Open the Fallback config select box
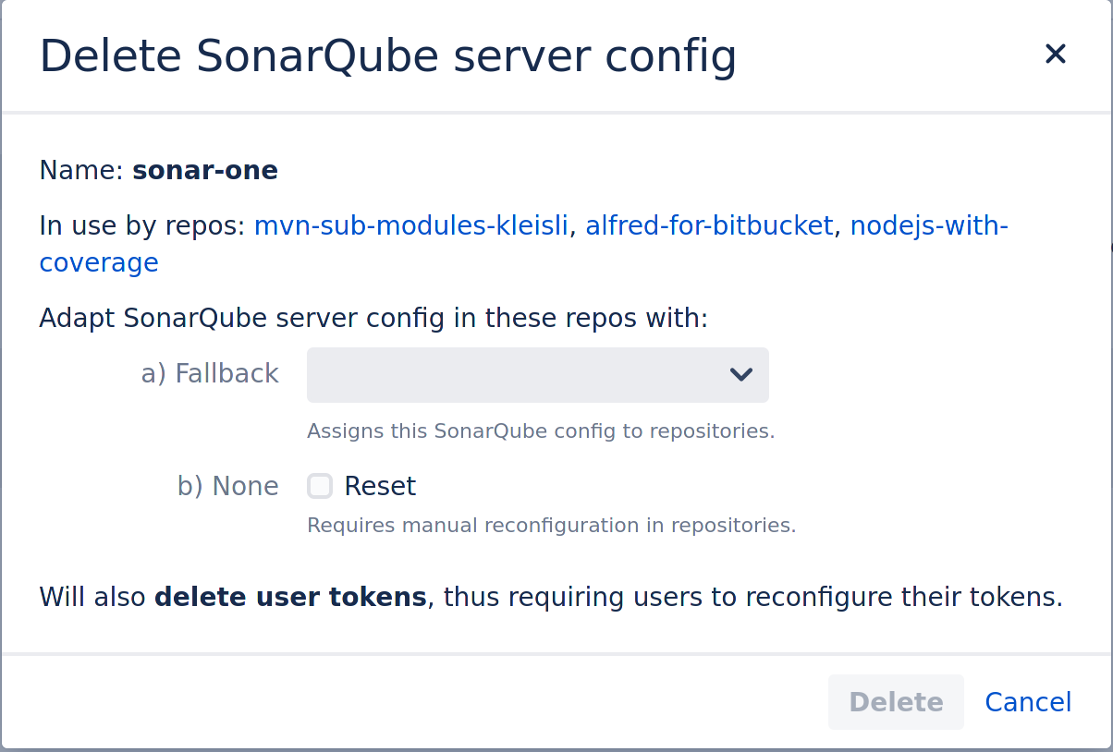1113x752 pixels. click(x=518, y=375)
